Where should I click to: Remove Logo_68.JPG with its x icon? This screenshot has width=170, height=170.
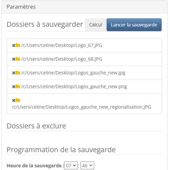(x=14, y=59)
